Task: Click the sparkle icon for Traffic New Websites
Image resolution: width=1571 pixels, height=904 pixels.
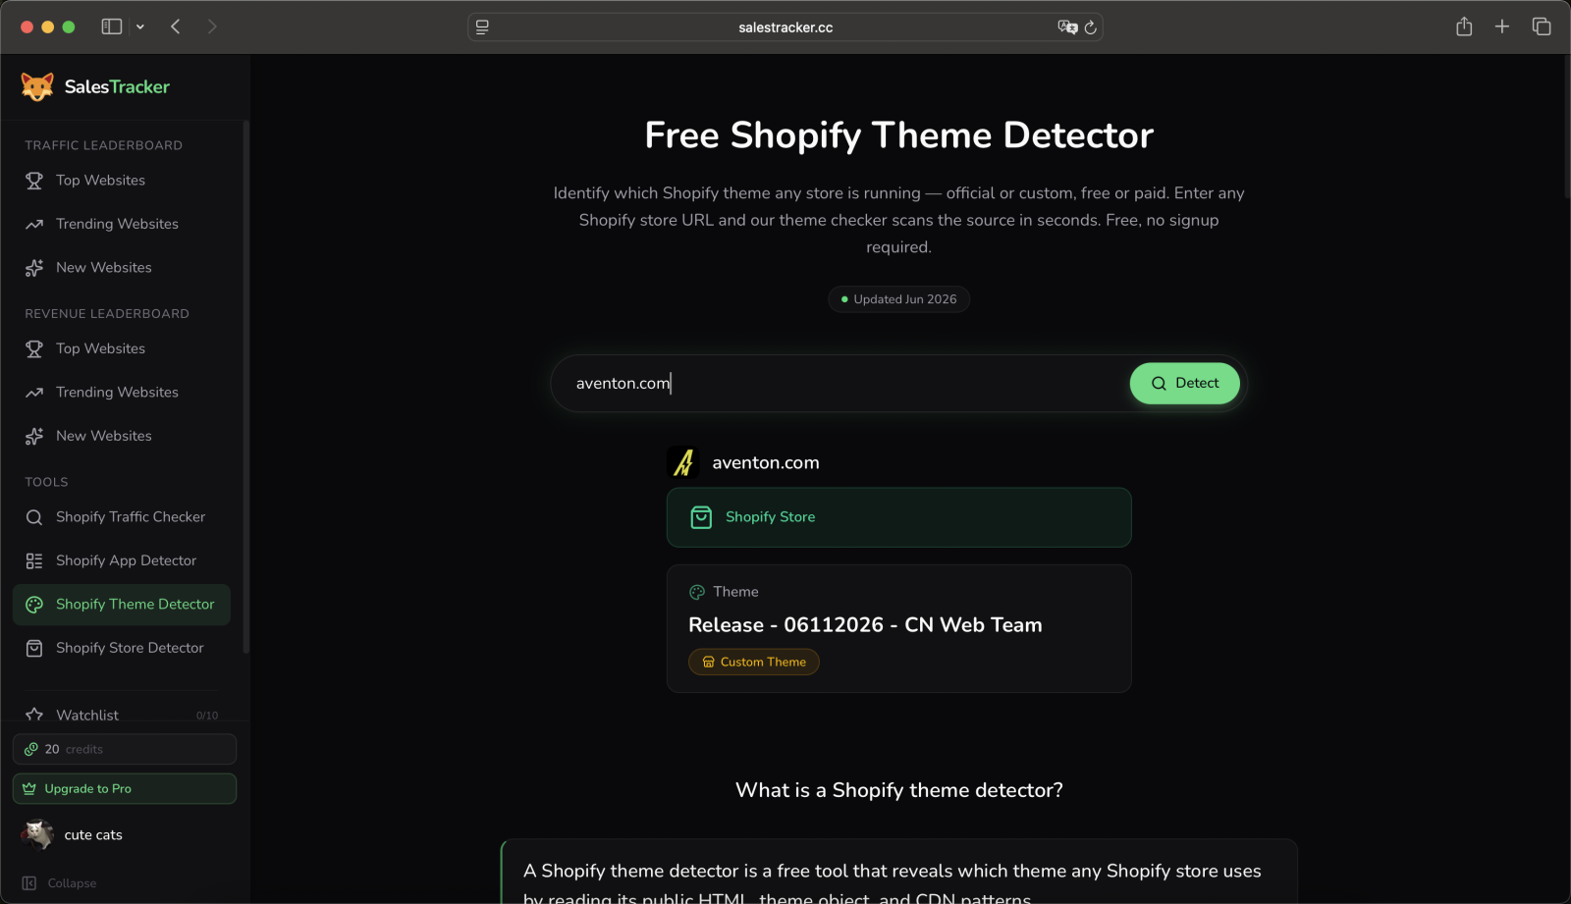Action: click(34, 267)
